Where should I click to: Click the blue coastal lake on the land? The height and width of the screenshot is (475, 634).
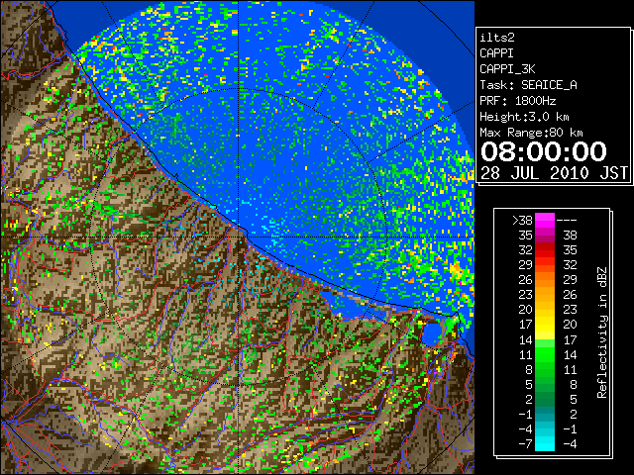[432, 333]
